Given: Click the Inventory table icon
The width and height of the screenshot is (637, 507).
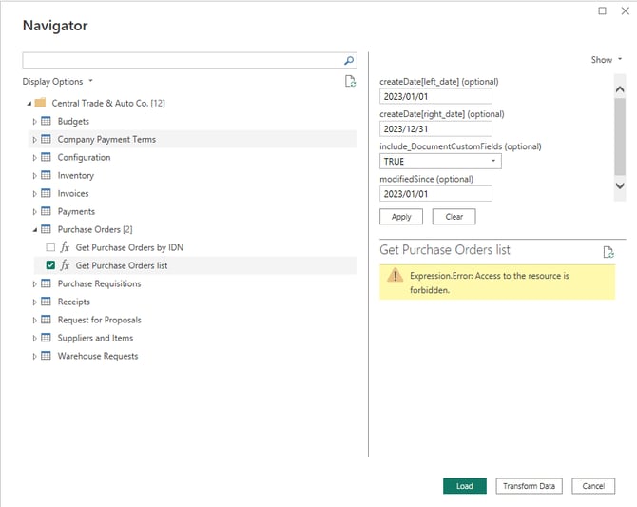Looking at the screenshot, I should [x=46, y=175].
